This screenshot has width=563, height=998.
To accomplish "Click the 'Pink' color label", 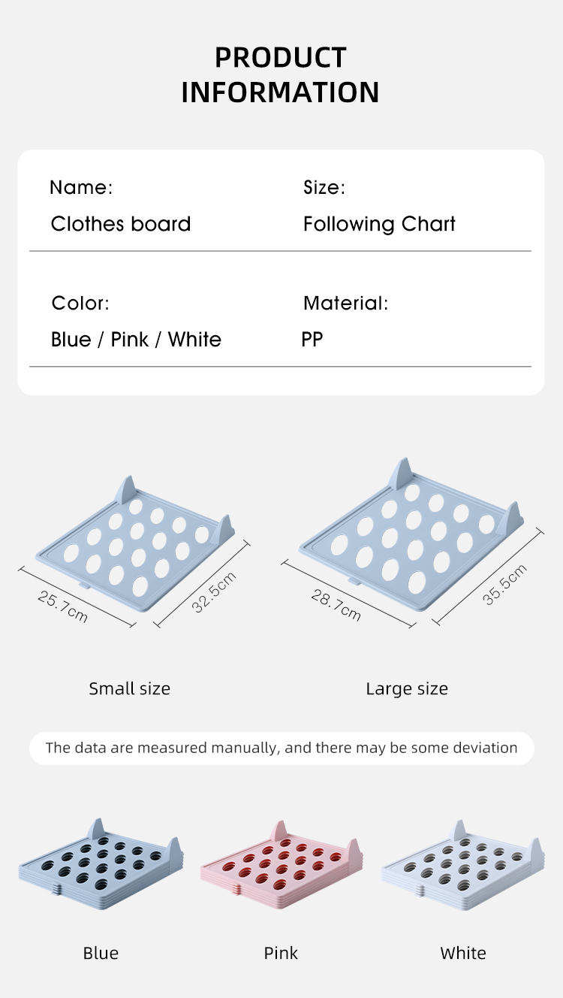I will 281,953.
